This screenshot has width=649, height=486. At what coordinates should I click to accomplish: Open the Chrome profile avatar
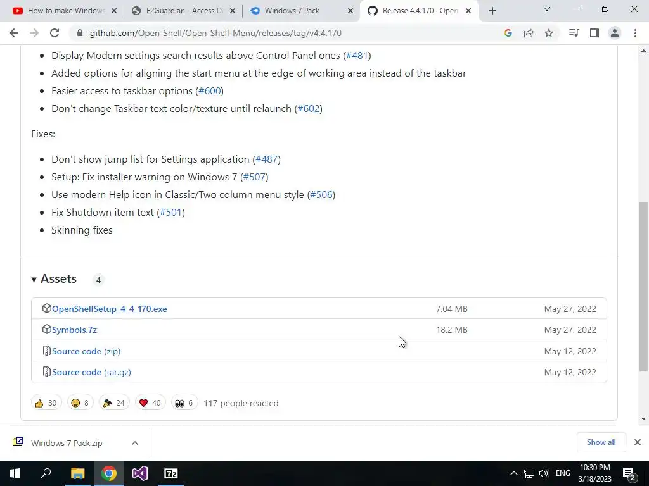point(615,33)
